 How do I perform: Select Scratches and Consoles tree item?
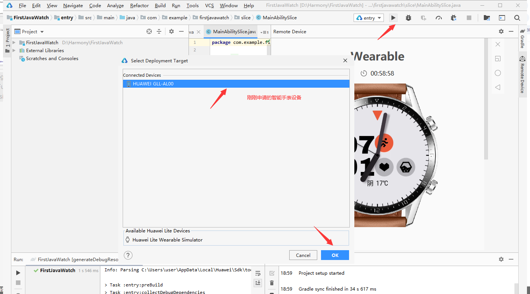point(48,59)
